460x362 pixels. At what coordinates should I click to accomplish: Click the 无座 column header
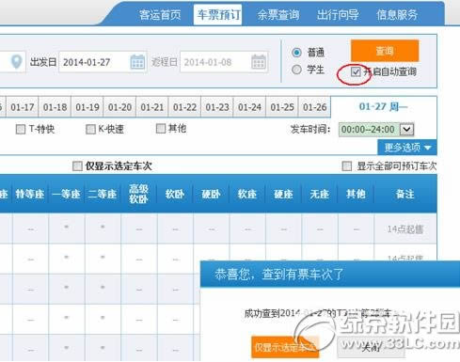coord(320,194)
